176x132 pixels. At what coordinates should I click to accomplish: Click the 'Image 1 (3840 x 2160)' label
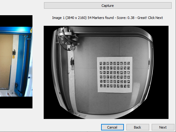pyautogui.click(x=69, y=18)
